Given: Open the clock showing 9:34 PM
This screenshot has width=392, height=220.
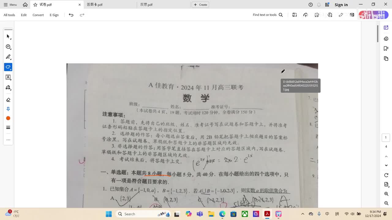Looking at the screenshot, I should click(x=375, y=214).
